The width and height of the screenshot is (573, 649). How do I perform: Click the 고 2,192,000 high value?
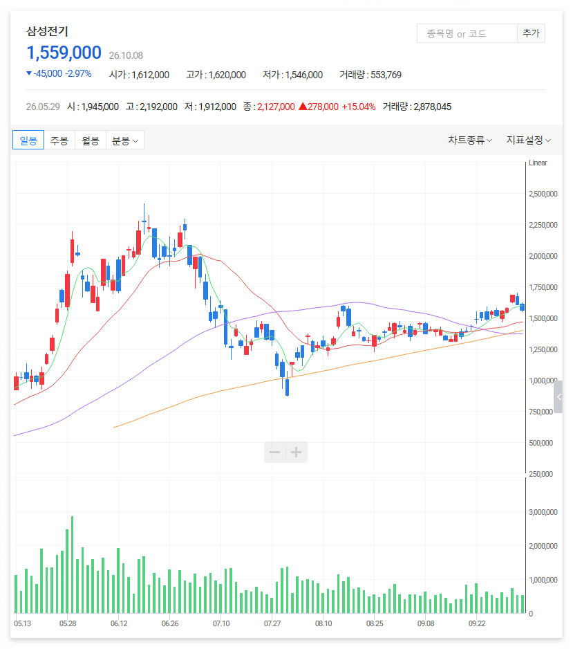152,107
